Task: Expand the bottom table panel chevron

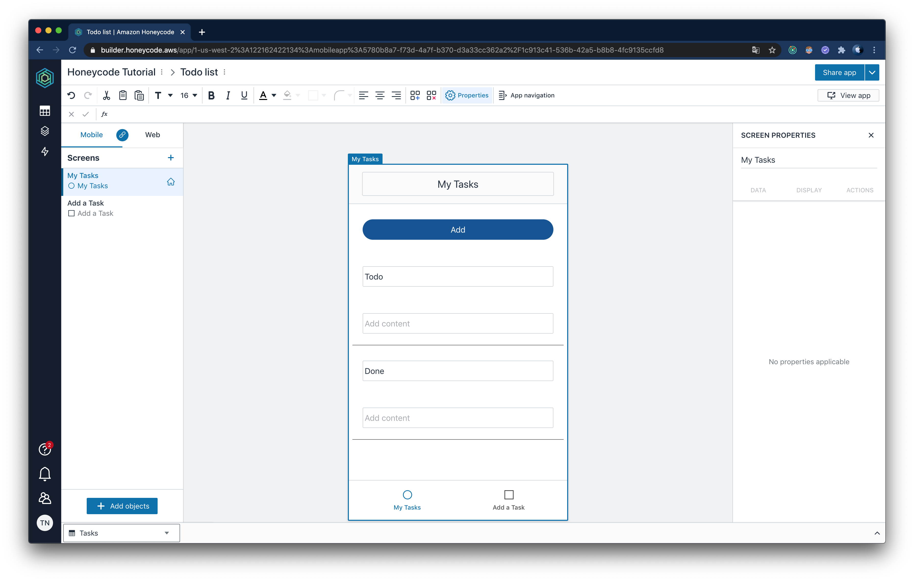Action: pyautogui.click(x=877, y=533)
